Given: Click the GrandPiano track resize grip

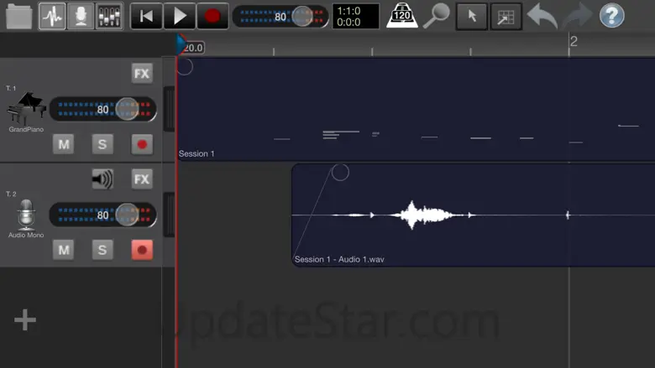Looking at the screenshot, I should tap(169, 109).
